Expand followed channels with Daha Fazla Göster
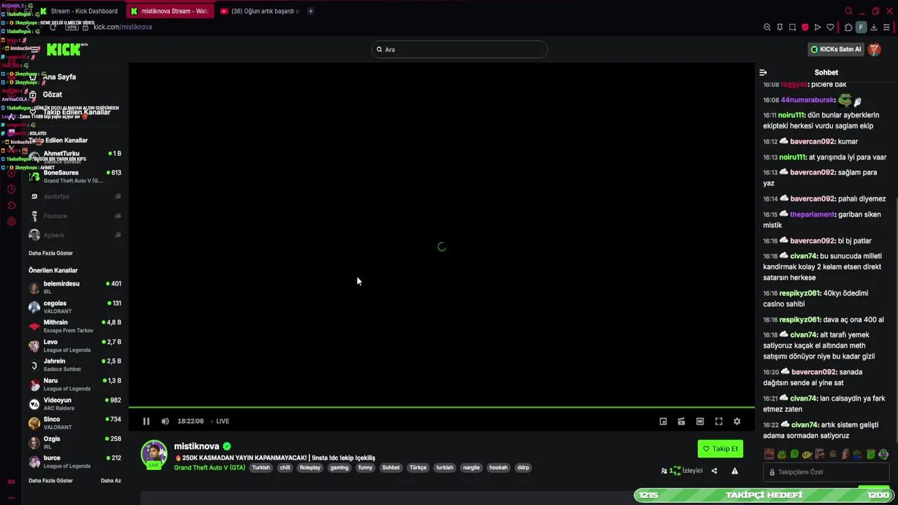 (51, 253)
